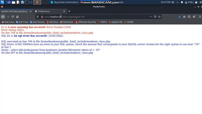Viewport: 202px width, 114px height.
Task: Open the Exploit-DB bookmark
Action: 115,22
